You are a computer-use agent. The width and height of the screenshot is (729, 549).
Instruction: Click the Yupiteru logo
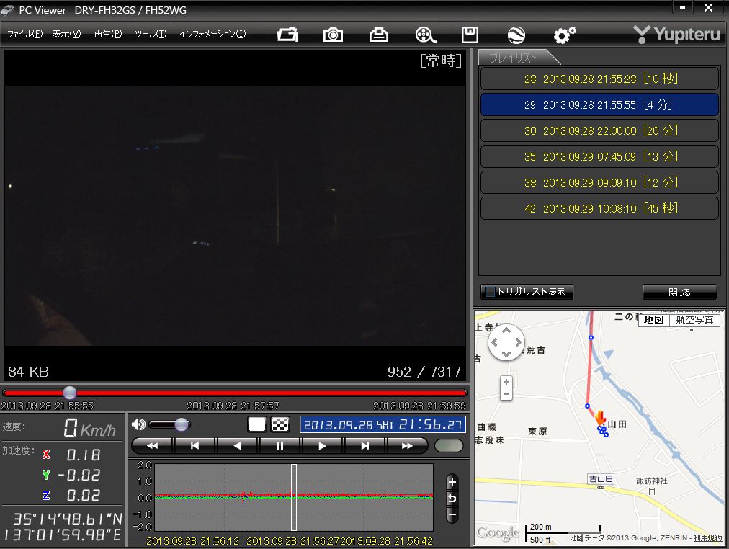[x=676, y=35]
